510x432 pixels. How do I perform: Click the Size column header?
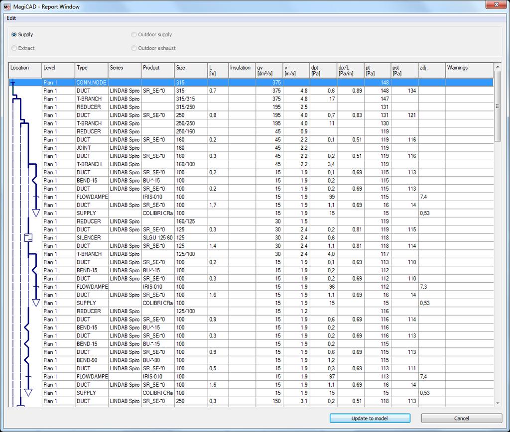coord(191,70)
